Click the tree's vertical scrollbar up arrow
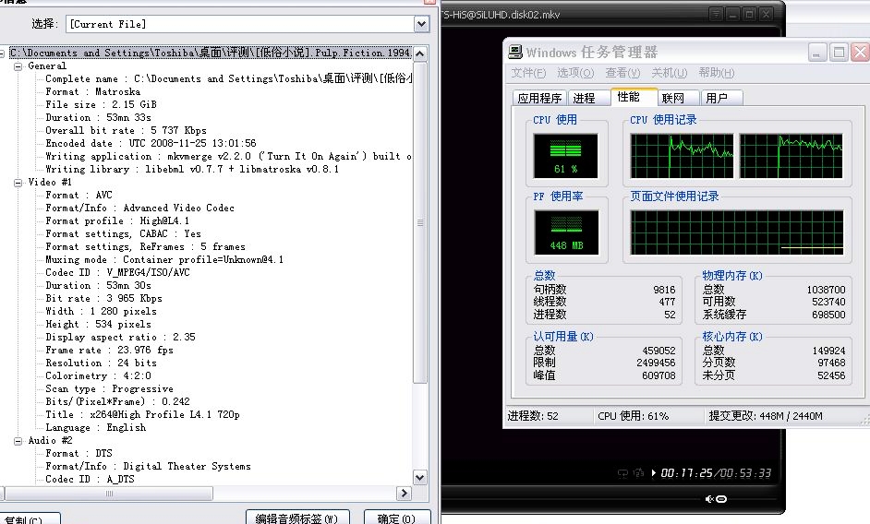 420,54
